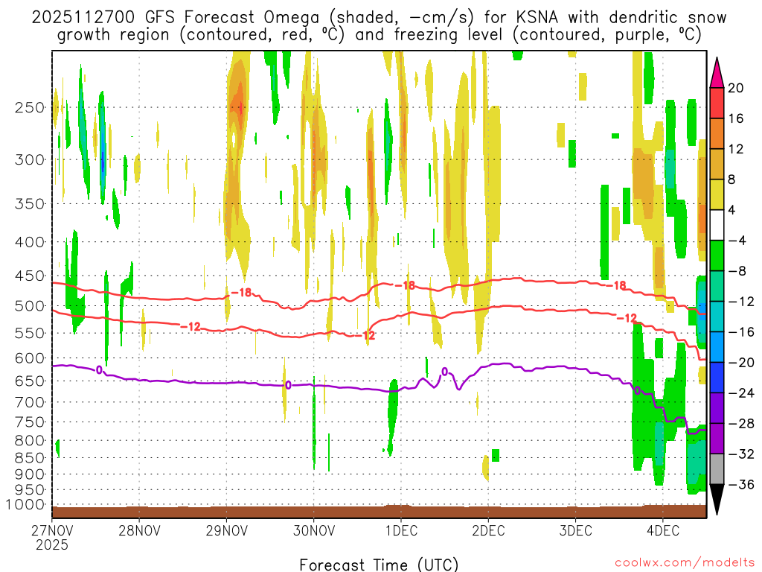Click the 900 pressure level label

click(30, 474)
